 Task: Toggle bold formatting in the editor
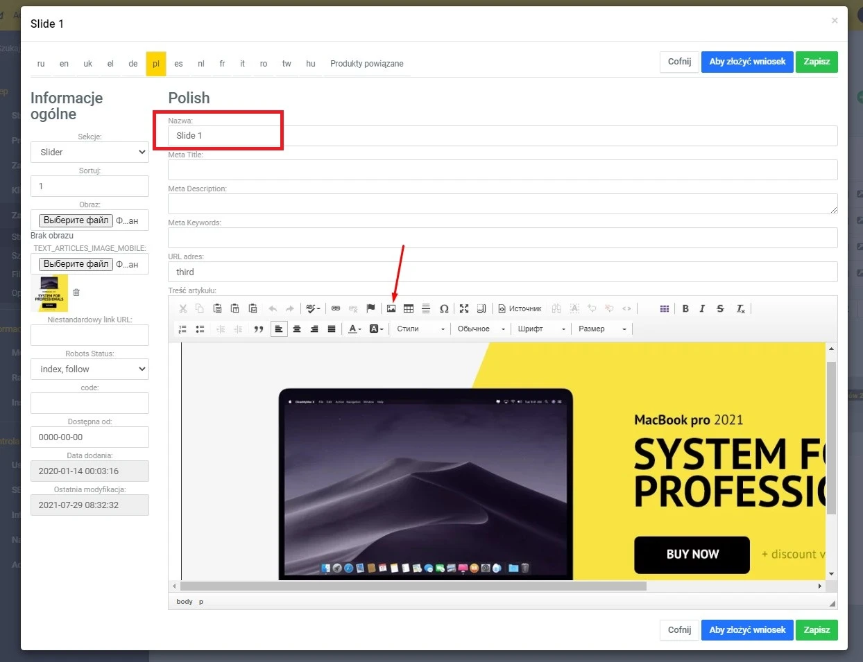685,308
